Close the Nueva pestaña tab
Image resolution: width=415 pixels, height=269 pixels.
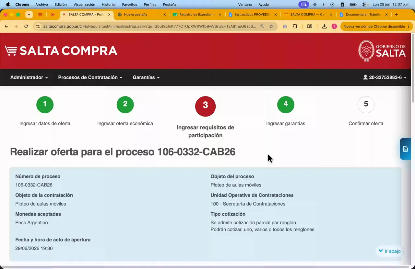tap(165, 14)
